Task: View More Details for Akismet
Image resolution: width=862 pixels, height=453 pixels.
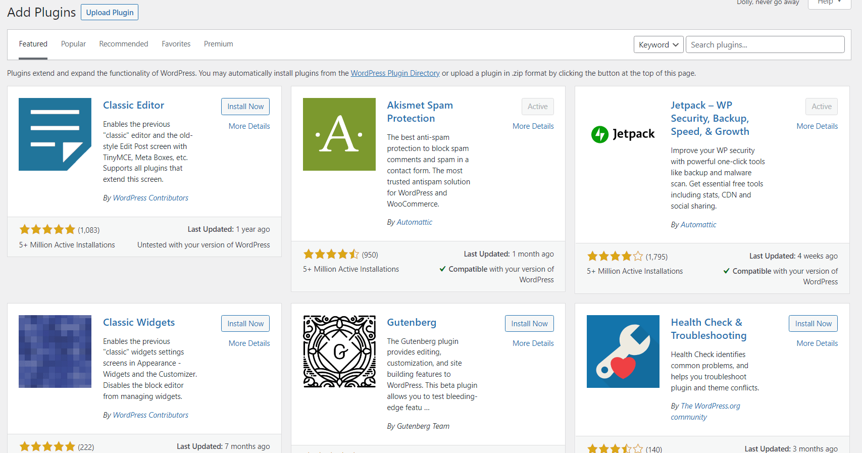Action: pyautogui.click(x=533, y=126)
